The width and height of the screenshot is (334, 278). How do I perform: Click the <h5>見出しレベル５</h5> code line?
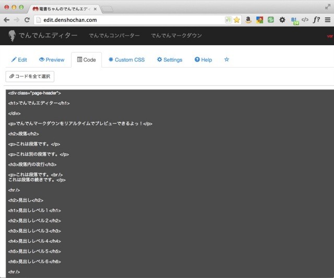coord(34,251)
